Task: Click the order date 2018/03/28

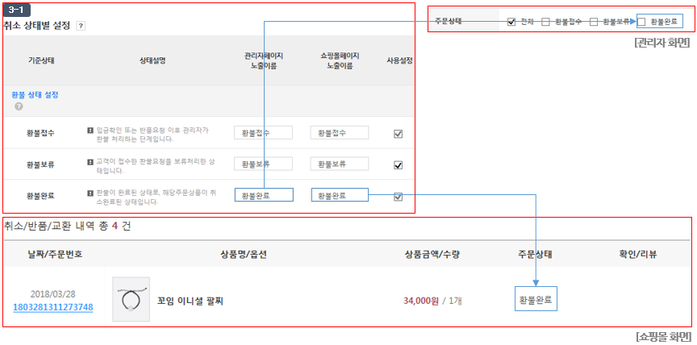Action: 53,294
